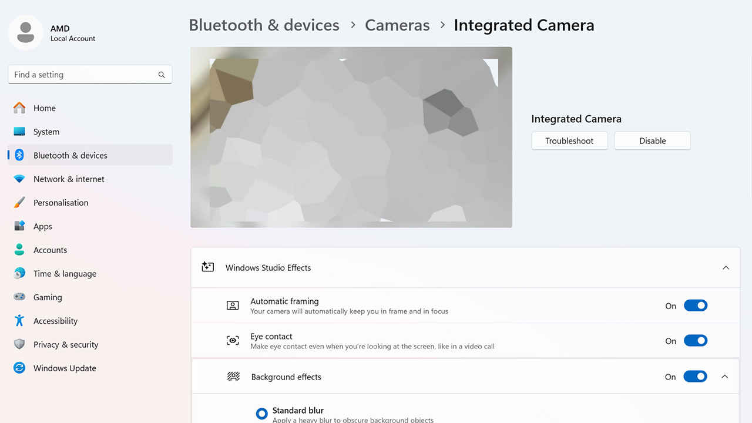Click the Time & language globe icon

coord(19,273)
